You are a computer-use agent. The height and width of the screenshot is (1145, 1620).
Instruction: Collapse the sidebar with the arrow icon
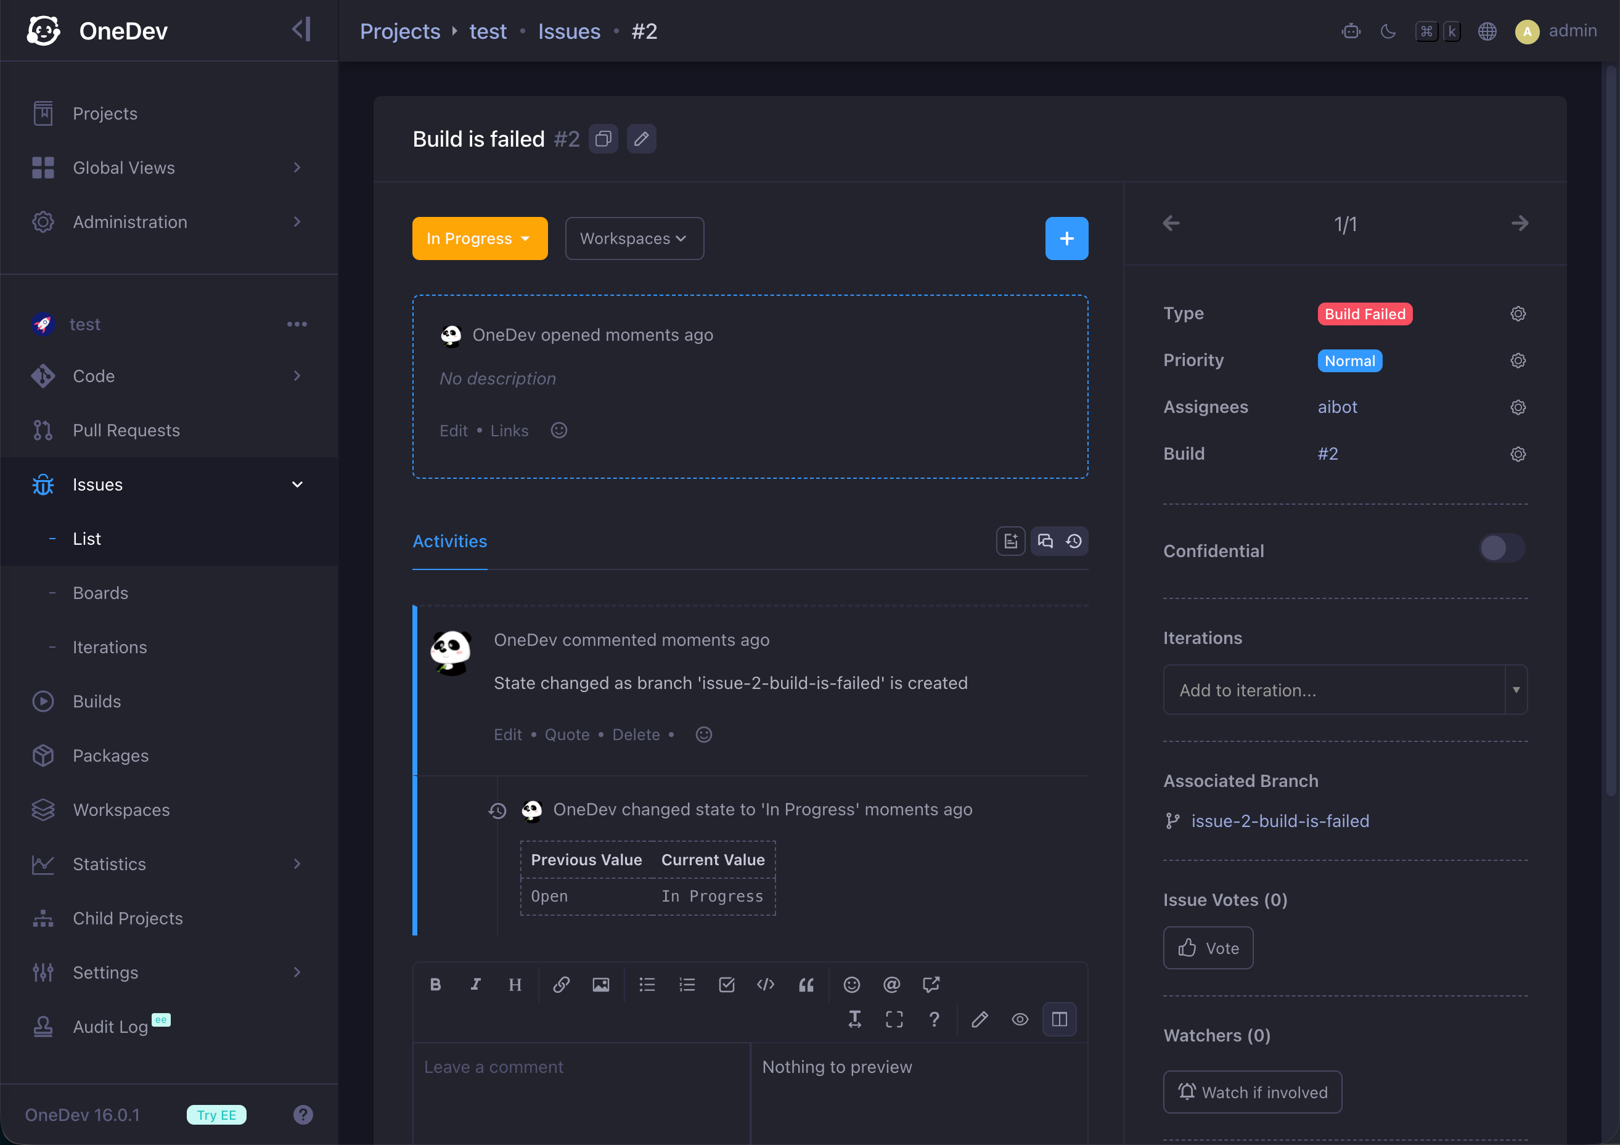point(301,30)
